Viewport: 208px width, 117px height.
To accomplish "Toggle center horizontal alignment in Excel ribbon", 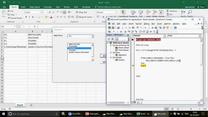I will coord(61,17).
